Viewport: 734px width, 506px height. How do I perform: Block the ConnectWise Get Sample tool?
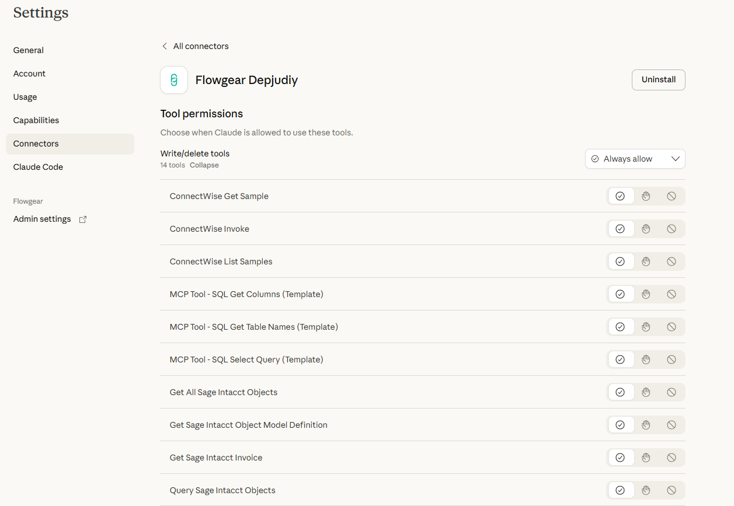pyautogui.click(x=672, y=196)
